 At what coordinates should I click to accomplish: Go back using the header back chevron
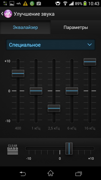pyautogui.click(x=2, y=14)
